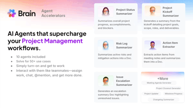The height and width of the screenshot is (108, 193).
Task: Select the Project Closeout Generator chip
Action: click(168, 88)
